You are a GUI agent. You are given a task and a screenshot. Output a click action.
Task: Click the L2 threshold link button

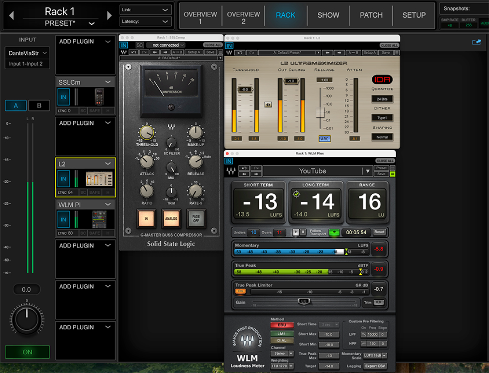[x=268, y=105]
